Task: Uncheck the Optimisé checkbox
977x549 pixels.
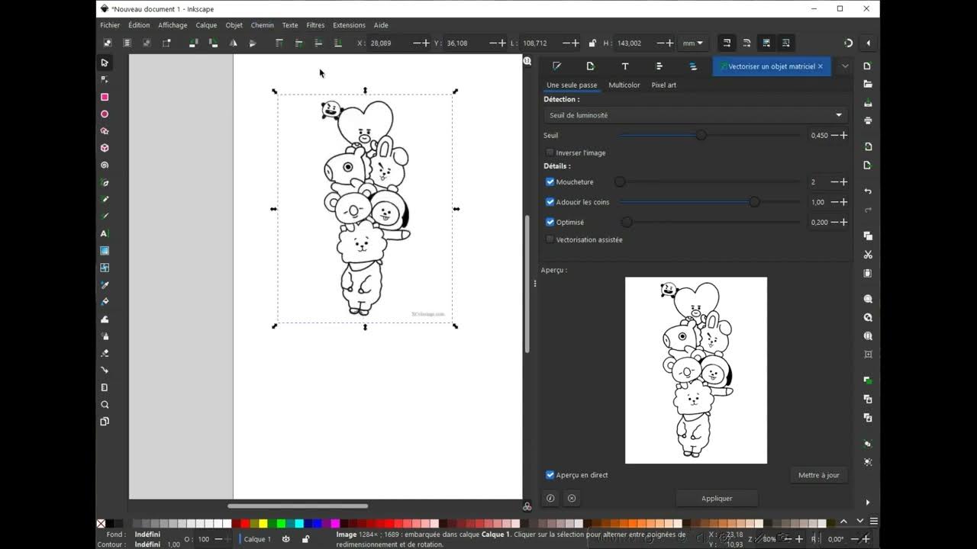Action: pos(550,222)
